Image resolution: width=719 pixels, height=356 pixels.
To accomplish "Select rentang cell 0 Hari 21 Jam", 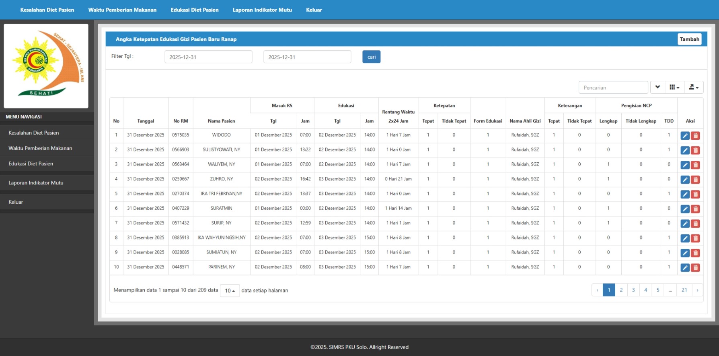I will (399, 179).
